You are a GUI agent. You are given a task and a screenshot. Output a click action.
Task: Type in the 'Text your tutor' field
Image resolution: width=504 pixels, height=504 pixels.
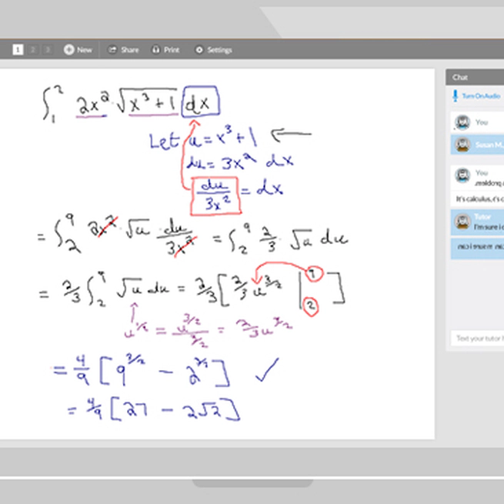[x=477, y=339]
